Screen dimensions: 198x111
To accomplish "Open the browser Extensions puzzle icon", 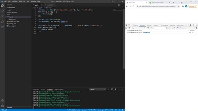I will click(183, 6).
